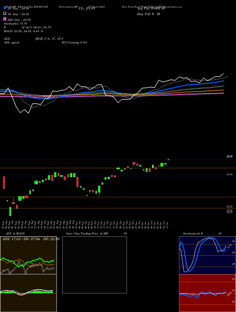Select the '200 Day - 23.93' legend text
Image resolution: width=236 pixels, height=312 pixels.
click(19, 20)
